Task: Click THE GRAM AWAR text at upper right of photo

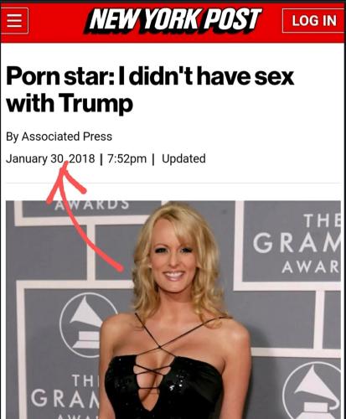Action: (297, 244)
